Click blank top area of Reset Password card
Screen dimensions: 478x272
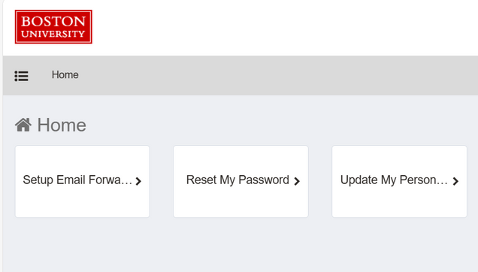pos(241,157)
